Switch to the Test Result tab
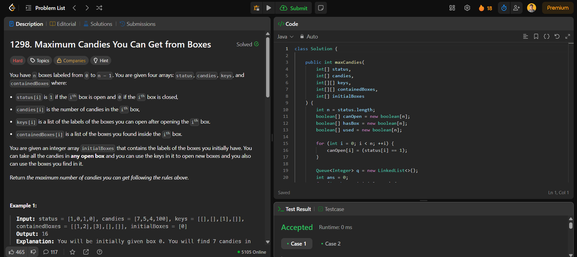577x257 pixels. [294, 209]
